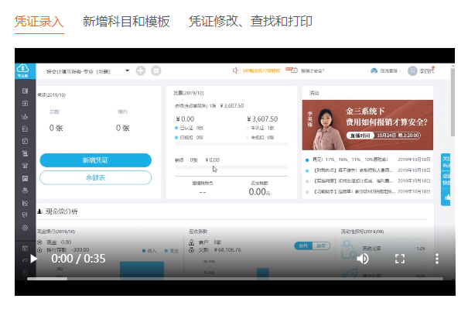This screenshot has width=468, height=309.
Task: Click the 0:00 / 0:35 video time display
Action: [x=78, y=259]
